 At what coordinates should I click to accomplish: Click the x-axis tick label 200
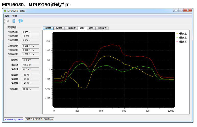[x=77, y=111]
